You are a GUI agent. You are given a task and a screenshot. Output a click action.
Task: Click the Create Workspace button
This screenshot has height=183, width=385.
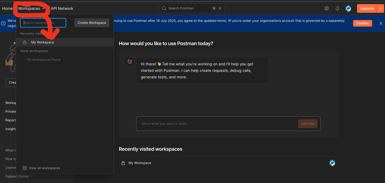[92, 23]
